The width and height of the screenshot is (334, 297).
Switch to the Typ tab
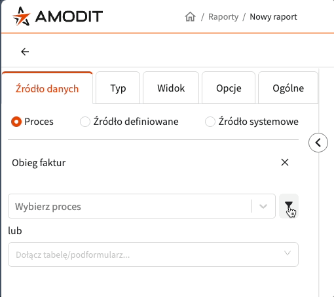click(118, 88)
